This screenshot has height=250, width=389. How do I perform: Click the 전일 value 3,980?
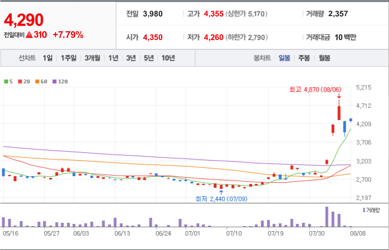153,14
